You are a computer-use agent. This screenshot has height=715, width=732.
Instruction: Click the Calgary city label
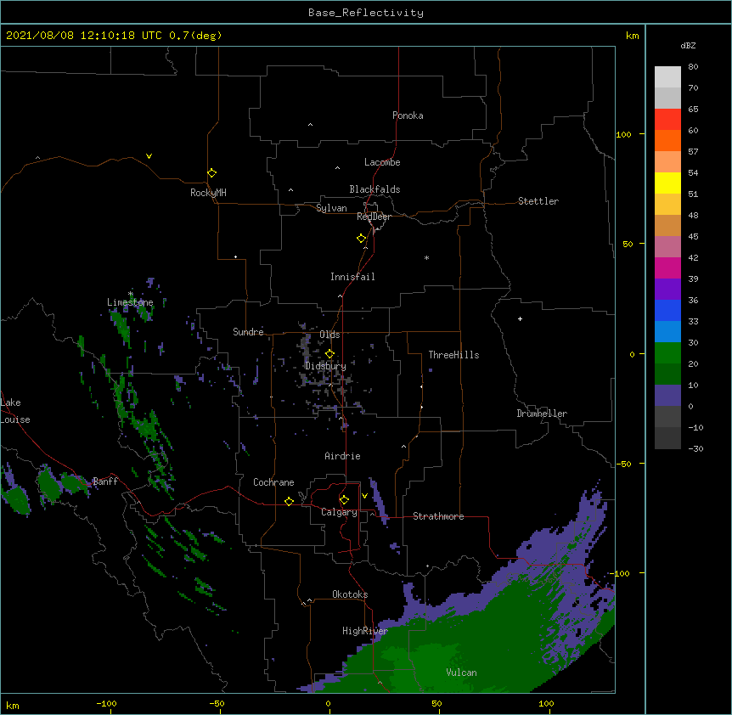(x=339, y=512)
